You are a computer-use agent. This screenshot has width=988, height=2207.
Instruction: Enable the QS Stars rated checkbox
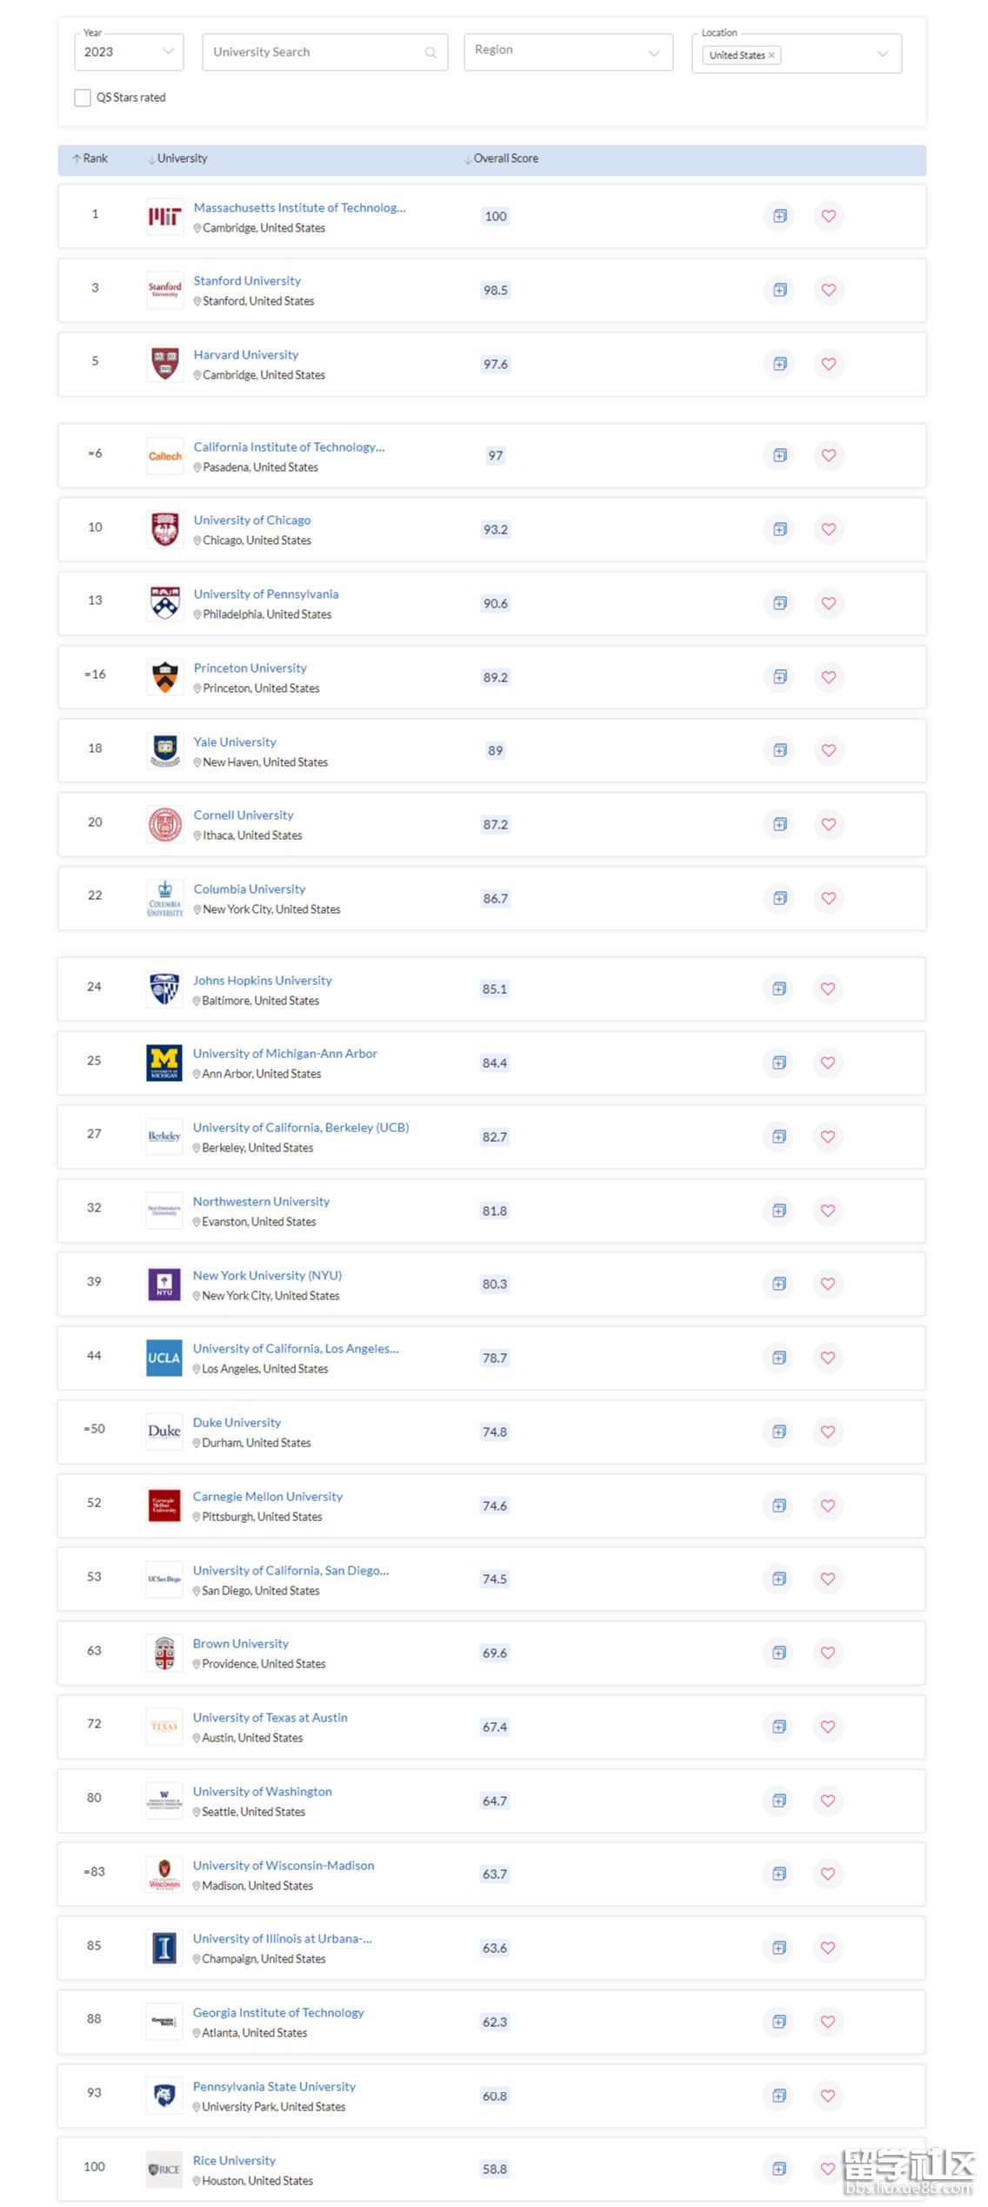click(83, 97)
